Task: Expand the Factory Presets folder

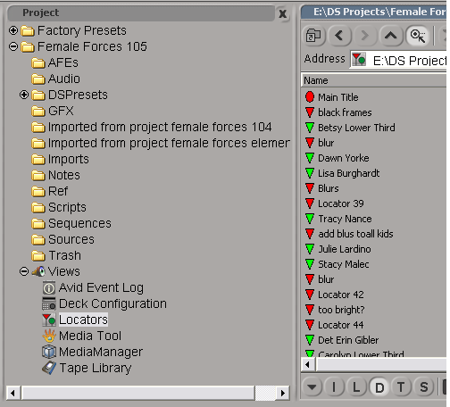Action: point(13,30)
